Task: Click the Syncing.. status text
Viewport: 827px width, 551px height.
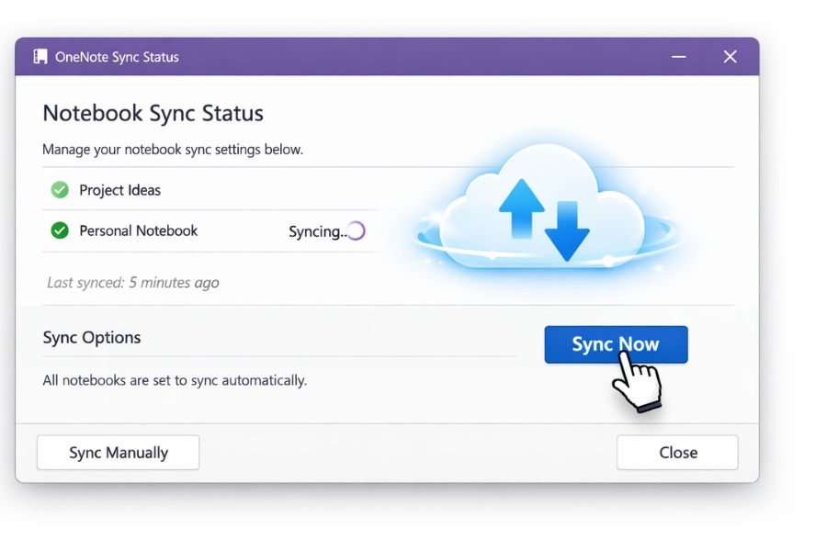Action: pos(316,231)
